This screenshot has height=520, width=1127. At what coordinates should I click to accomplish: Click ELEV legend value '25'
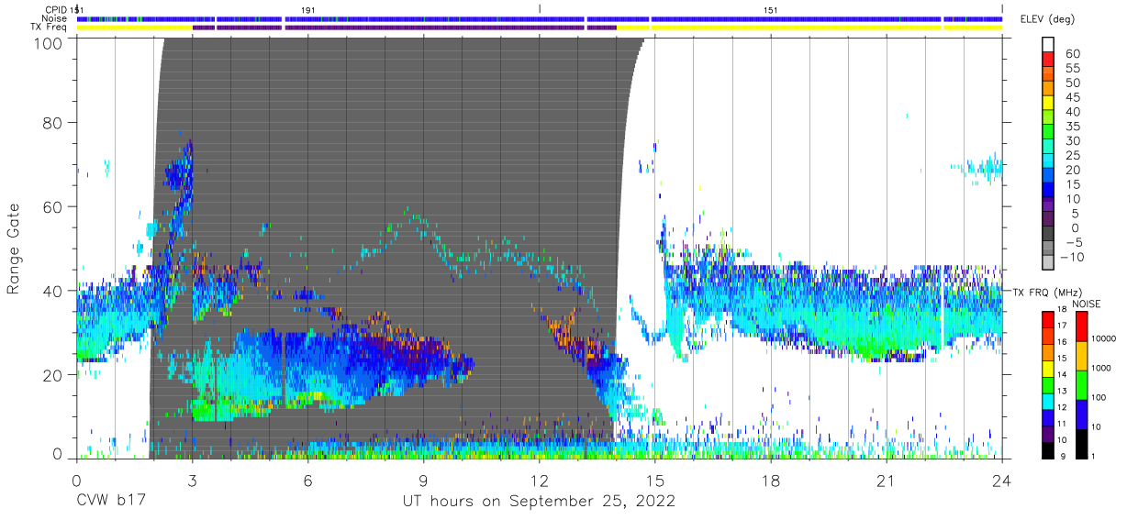pyautogui.click(x=1072, y=156)
